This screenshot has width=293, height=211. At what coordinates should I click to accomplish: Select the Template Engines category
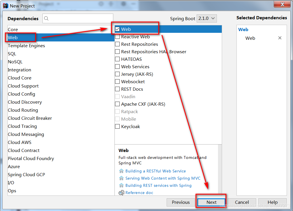[61, 45]
